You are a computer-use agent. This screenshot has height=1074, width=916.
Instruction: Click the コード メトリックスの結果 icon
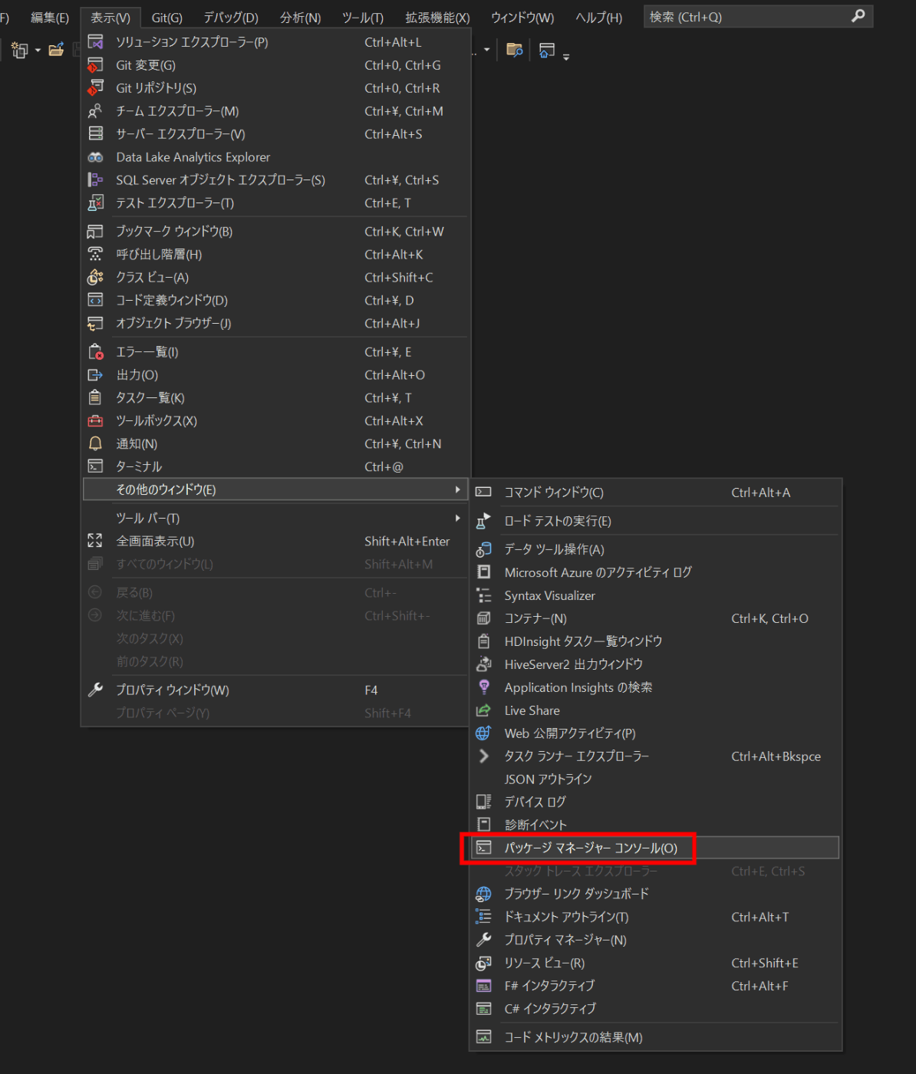(483, 1037)
